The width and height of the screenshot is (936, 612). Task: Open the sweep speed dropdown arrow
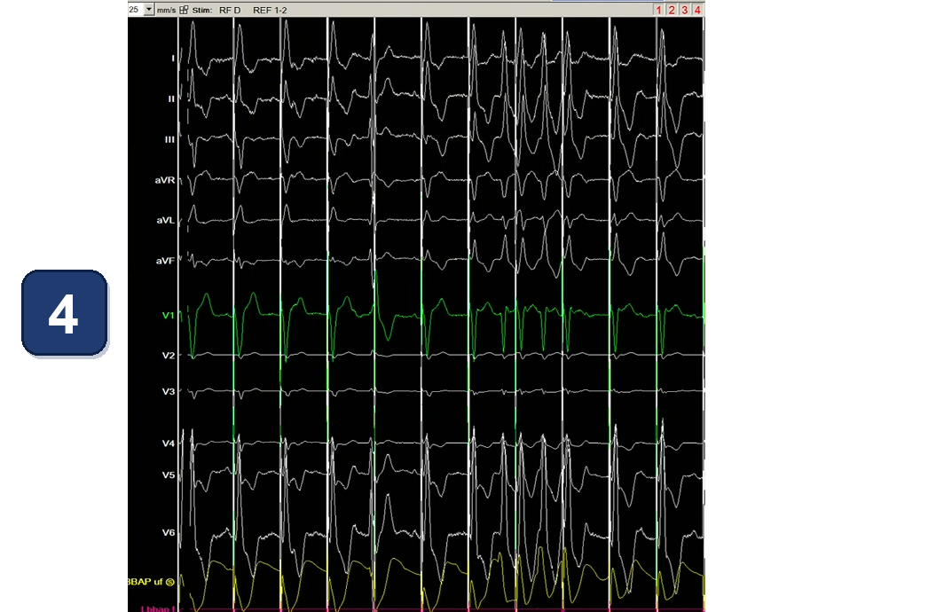pyautogui.click(x=149, y=10)
